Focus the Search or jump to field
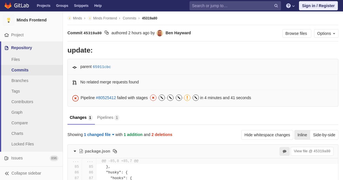 235,6
